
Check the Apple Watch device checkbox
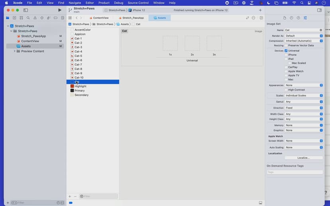[286, 71]
